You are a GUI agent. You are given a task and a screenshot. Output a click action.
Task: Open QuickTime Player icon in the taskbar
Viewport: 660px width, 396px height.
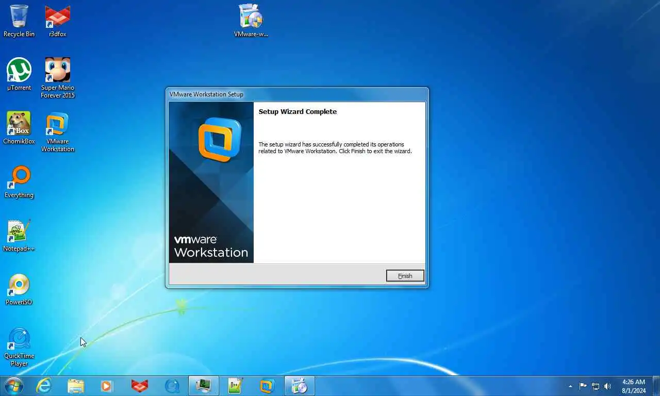pos(172,386)
